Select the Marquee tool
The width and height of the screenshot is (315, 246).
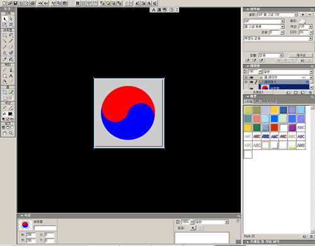(x=4, y=35)
